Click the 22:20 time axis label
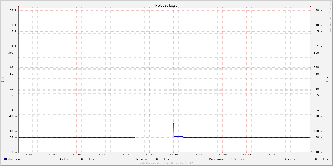 pyautogui.click(x=125, y=155)
